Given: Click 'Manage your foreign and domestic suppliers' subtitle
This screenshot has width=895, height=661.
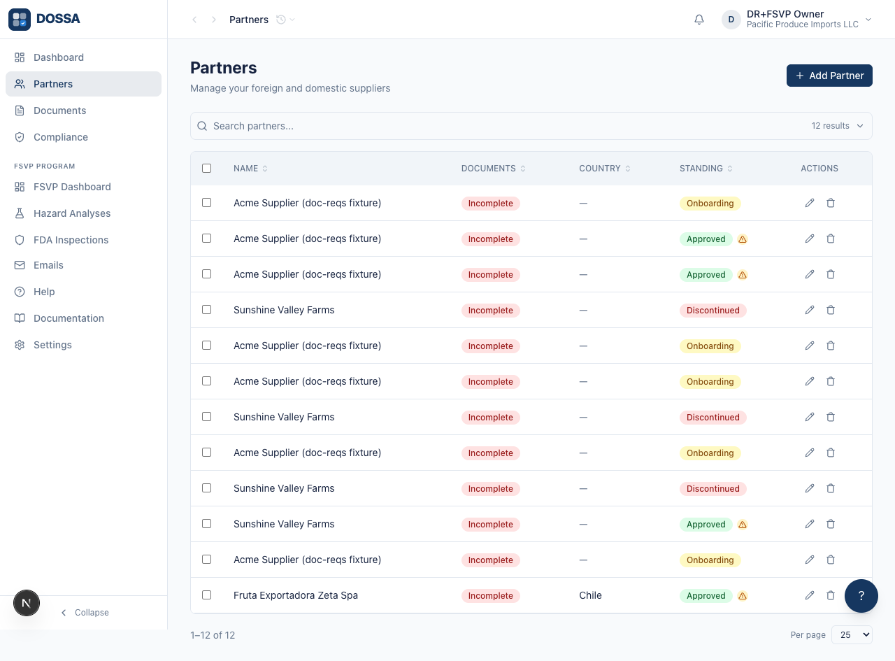Looking at the screenshot, I should coord(290,88).
